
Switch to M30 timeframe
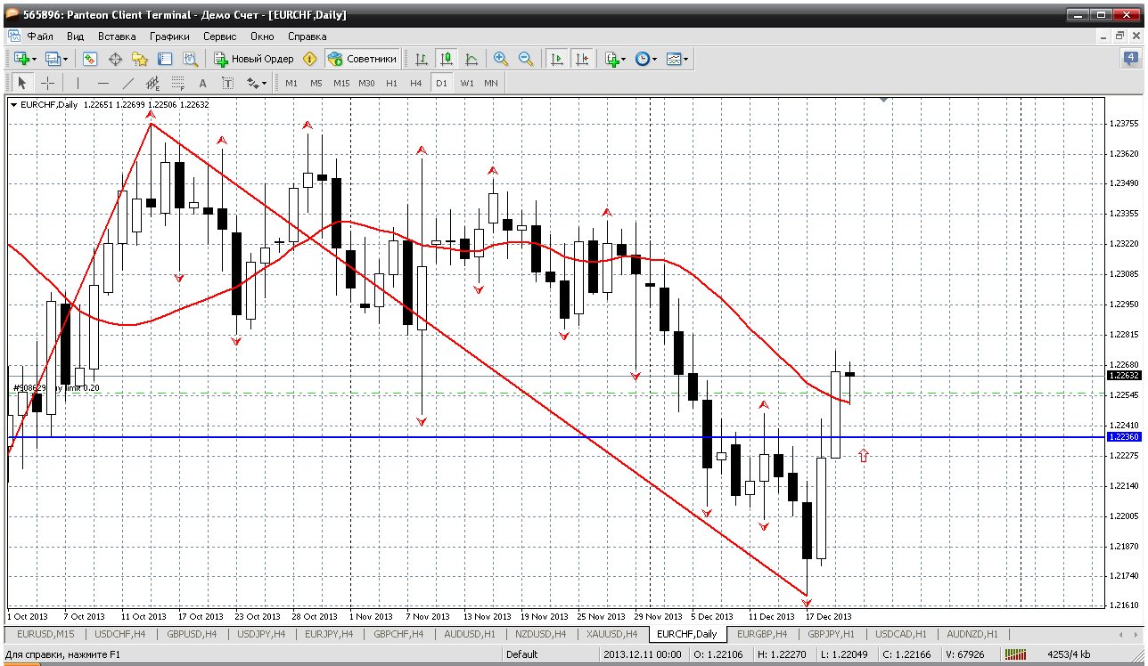click(366, 83)
